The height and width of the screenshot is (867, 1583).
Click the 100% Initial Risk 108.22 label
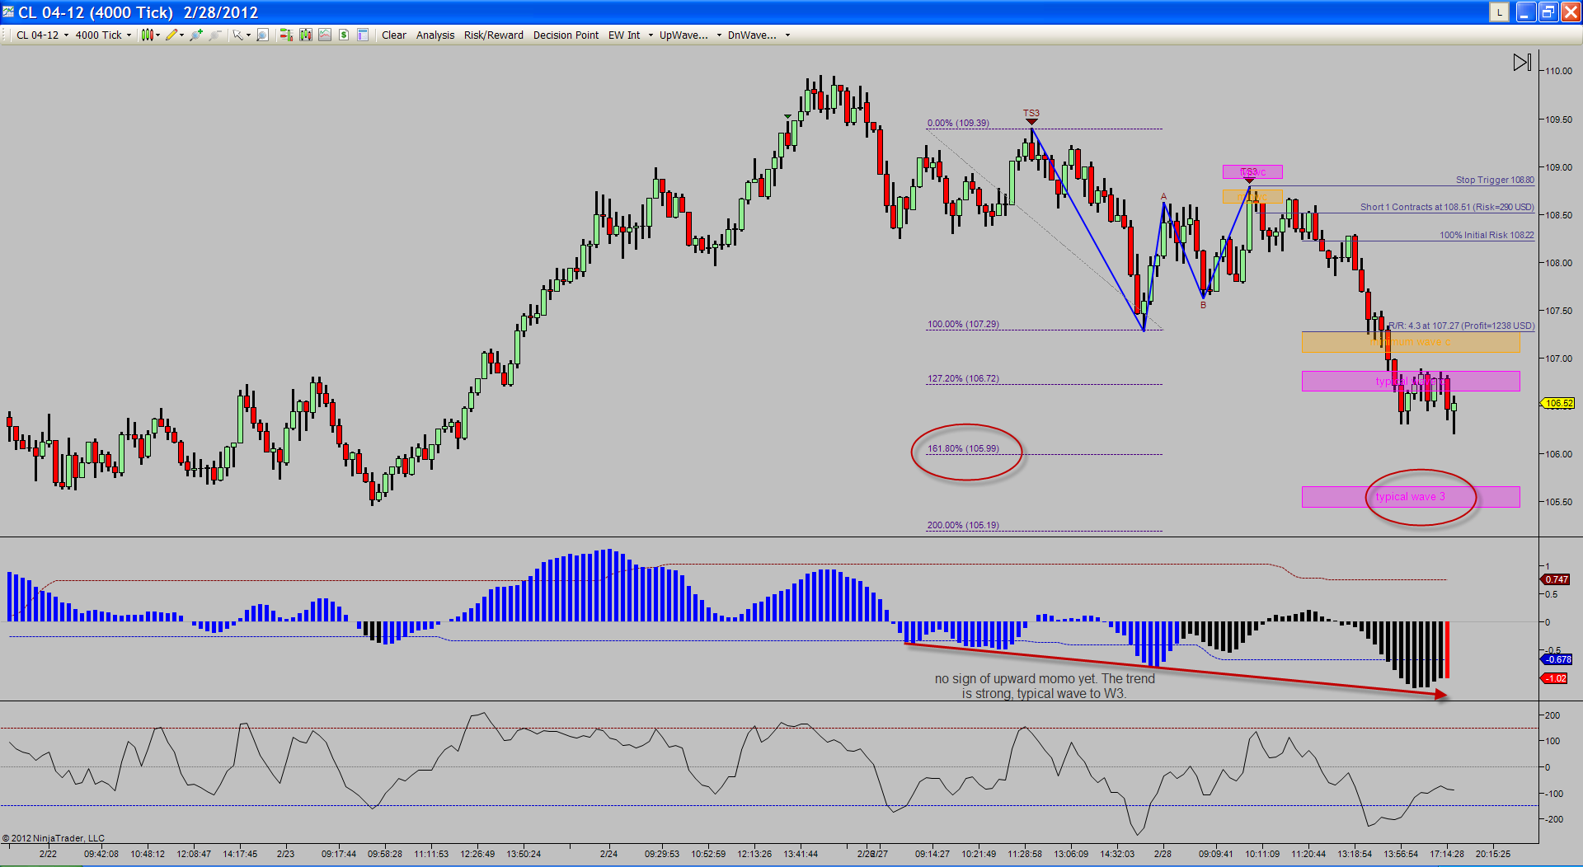(x=1487, y=235)
